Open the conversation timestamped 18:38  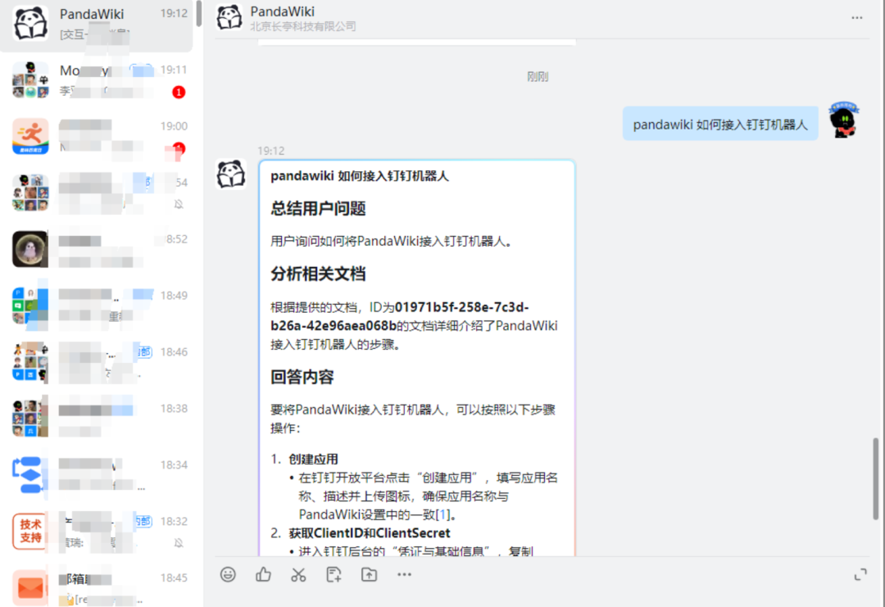(x=97, y=419)
